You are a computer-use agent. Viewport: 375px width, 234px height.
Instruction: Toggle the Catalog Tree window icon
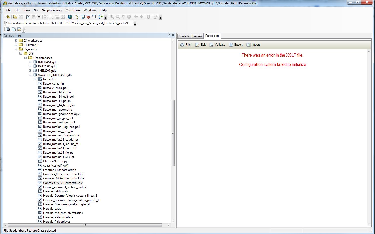pyautogui.click(x=77, y=17)
